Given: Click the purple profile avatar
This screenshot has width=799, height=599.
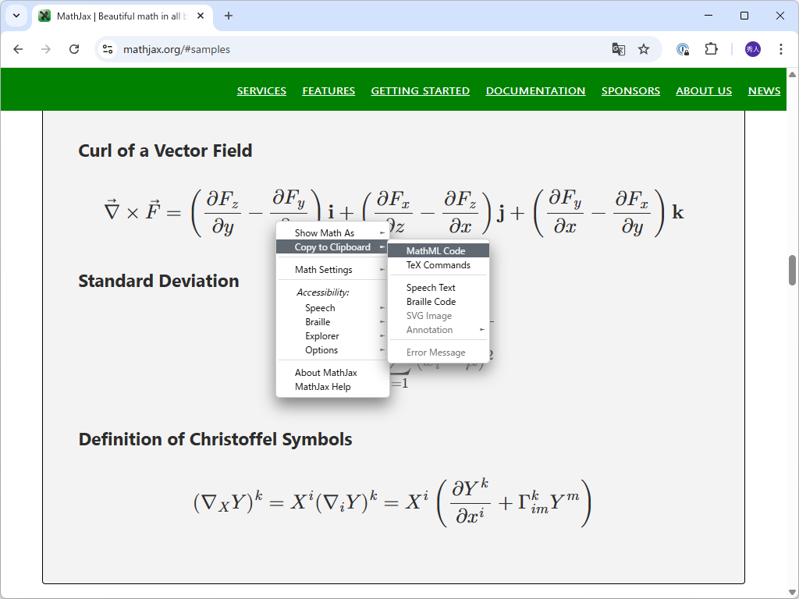Looking at the screenshot, I should click(753, 48).
